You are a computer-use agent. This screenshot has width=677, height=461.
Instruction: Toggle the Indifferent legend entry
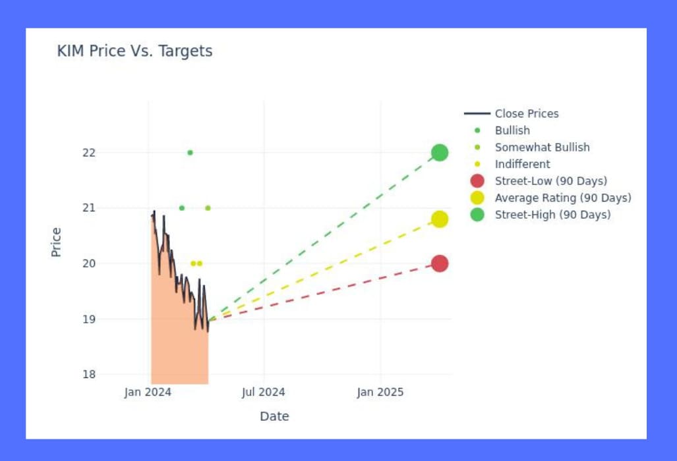522,165
